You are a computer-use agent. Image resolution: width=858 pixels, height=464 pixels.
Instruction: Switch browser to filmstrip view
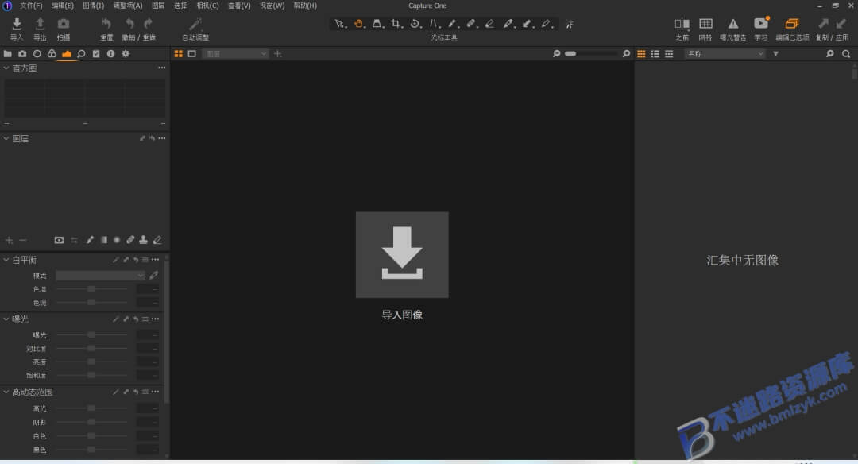669,53
